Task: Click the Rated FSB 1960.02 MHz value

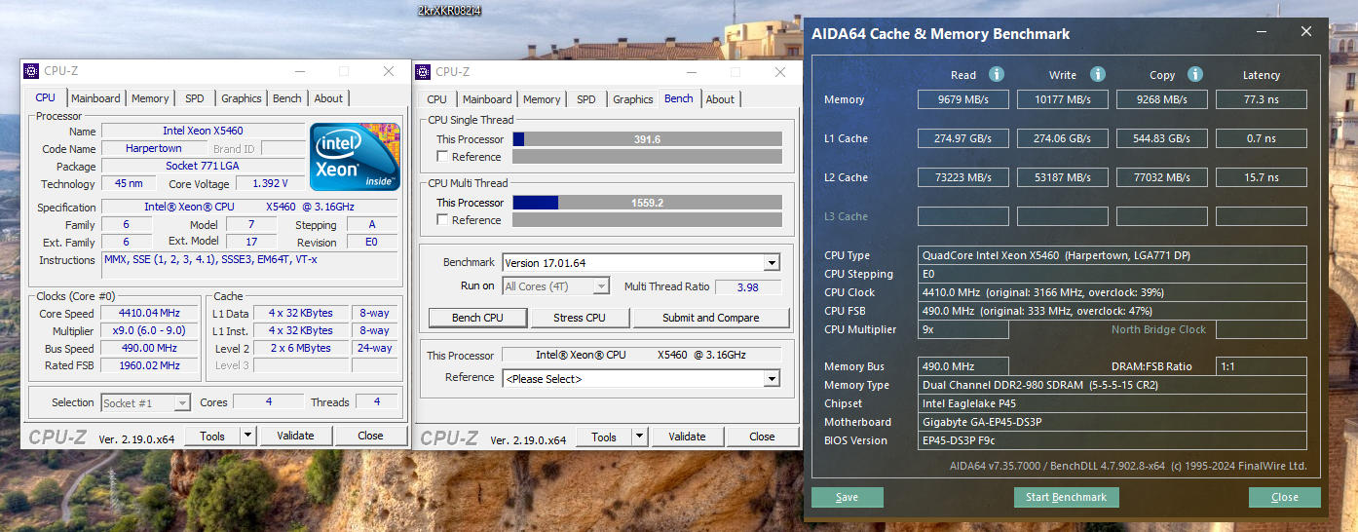Action: point(150,366)
